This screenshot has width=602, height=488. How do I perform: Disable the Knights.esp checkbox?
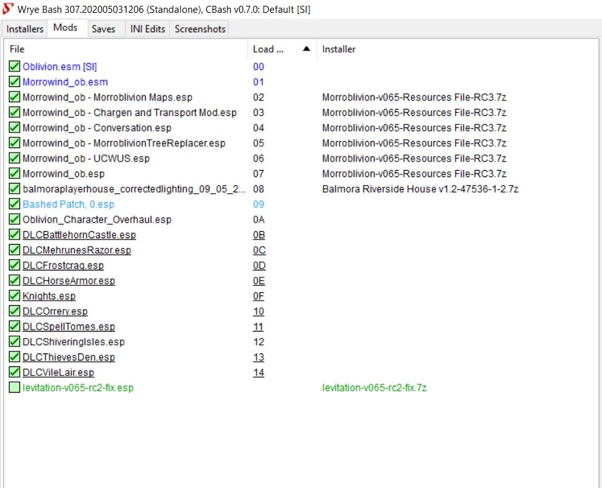[14, 296]
